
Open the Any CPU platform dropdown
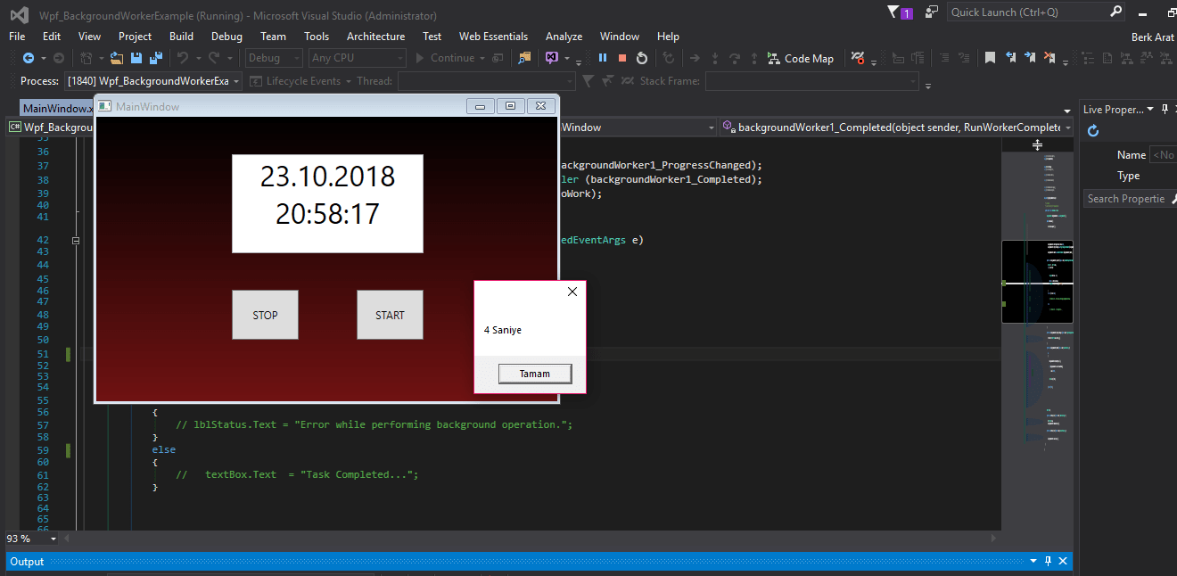pos(358,58)
